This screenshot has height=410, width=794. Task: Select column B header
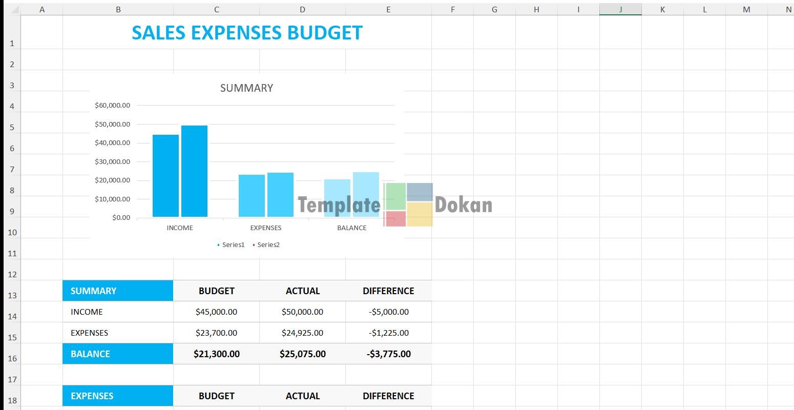[x=118, y=9]
